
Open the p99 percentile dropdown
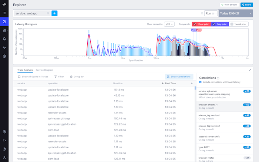pyautogui.click(x=169, y=24)
